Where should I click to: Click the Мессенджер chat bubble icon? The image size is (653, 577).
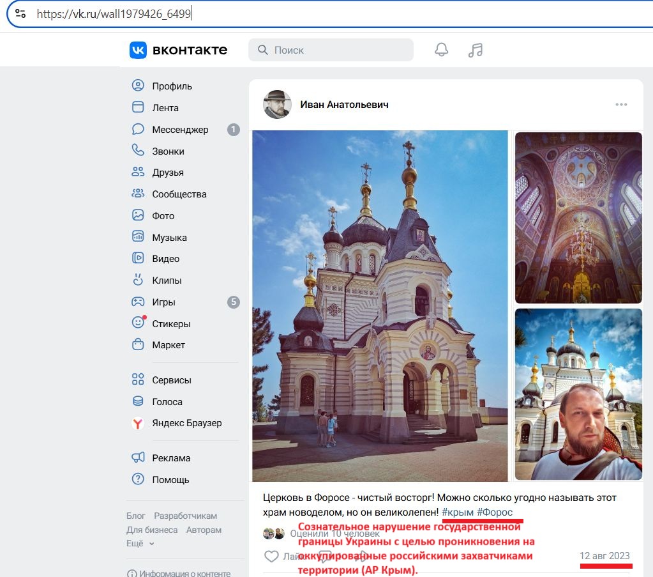138,129
